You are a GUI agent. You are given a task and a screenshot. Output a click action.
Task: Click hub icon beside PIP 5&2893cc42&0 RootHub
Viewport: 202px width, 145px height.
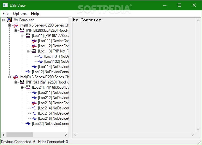point(22,30)
